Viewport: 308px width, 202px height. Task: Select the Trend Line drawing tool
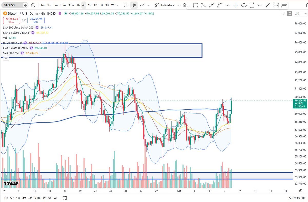pyautogui.click(x=267, y=5)
